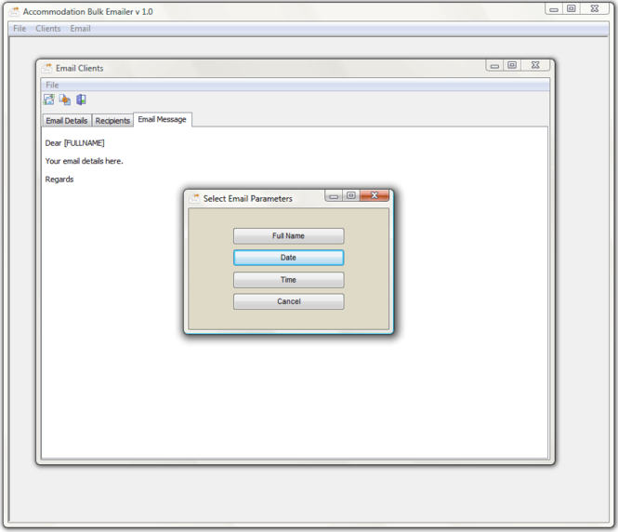Maximize the Accommodation Bulk Emailer main window

[572, 8]
